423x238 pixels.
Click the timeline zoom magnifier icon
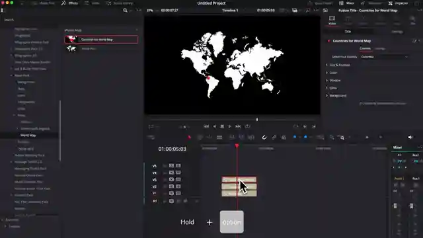pos(342,138)
